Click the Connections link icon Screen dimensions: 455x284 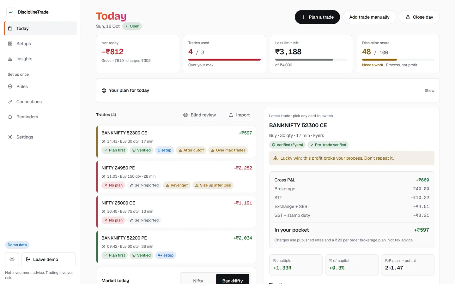[x=10, y=102]
